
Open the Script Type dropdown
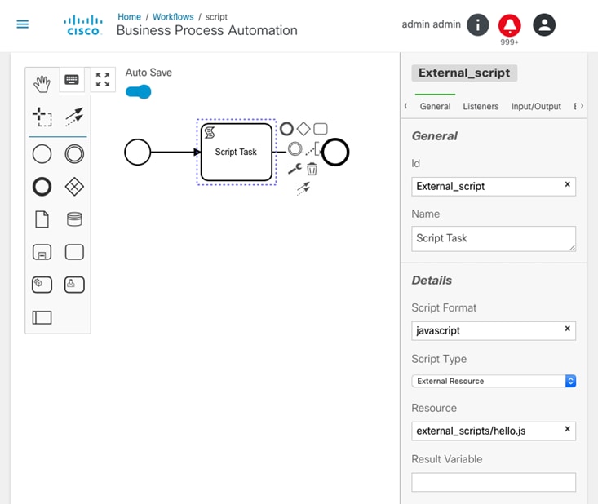coord(494,381)
